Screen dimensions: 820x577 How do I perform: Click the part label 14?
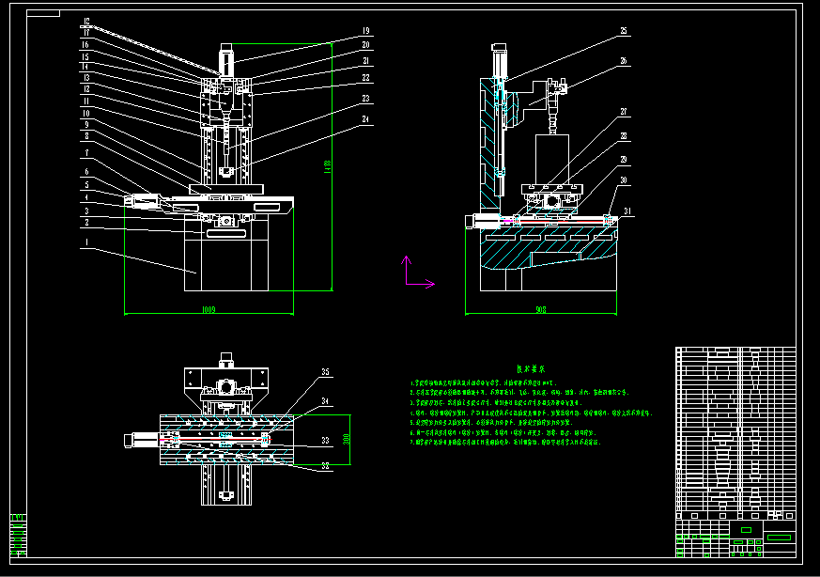click(x=85, y=67)
